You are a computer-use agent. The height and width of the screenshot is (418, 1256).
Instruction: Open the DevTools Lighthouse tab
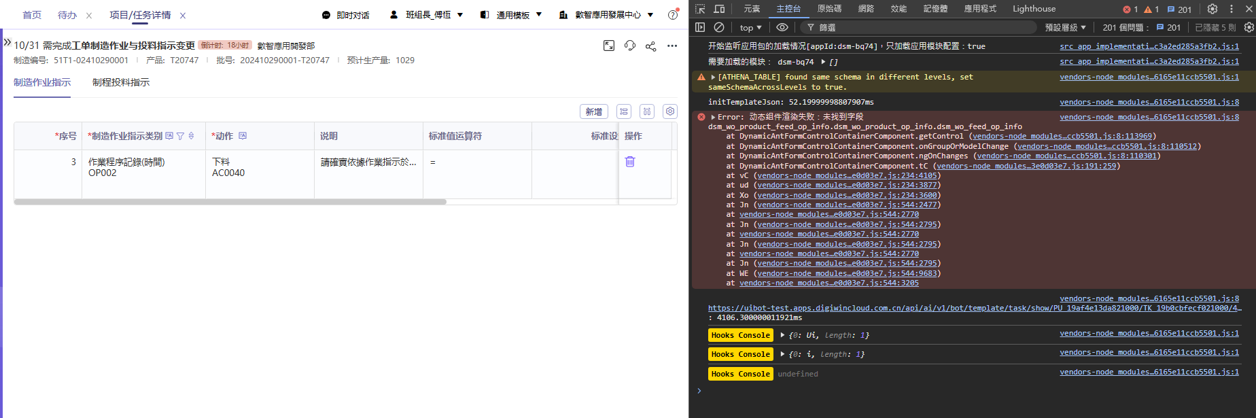[1034, 9]
